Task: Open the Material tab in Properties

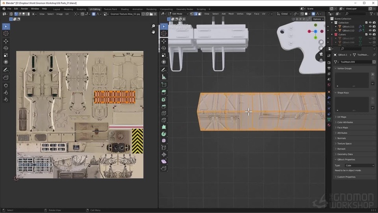Action: [329, 125]
